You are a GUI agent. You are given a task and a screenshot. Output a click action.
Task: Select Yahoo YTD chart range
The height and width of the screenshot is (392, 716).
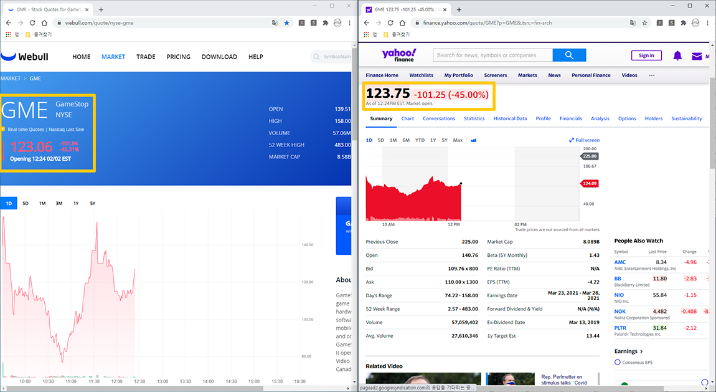pos(420,140)
